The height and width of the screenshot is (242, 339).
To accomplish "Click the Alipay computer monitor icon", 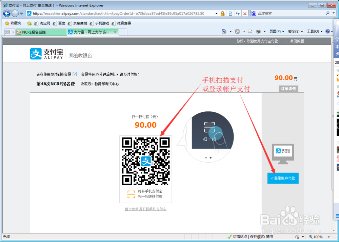I will tap(283, 154).
